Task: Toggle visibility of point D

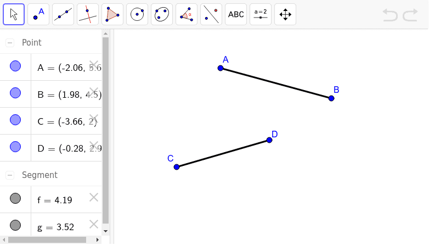Action: (15, 147)
